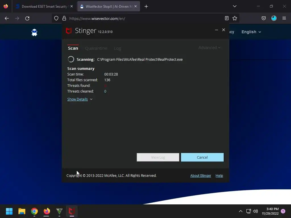Go forward one page in Firefox

coord(17,18)
